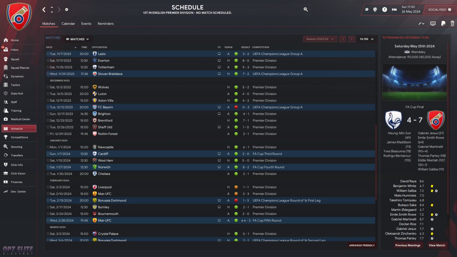The image size is (457, 257).
Task: Open the Matches view dropdown
Action: click(x=77, y=39)
